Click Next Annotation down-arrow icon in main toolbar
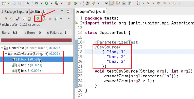194x99 pixels. click(x=138, y=3)
